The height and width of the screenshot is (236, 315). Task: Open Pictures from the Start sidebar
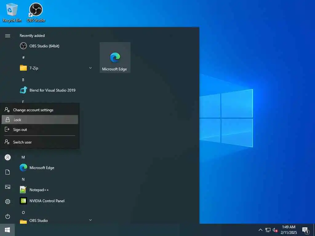point(8,187)
